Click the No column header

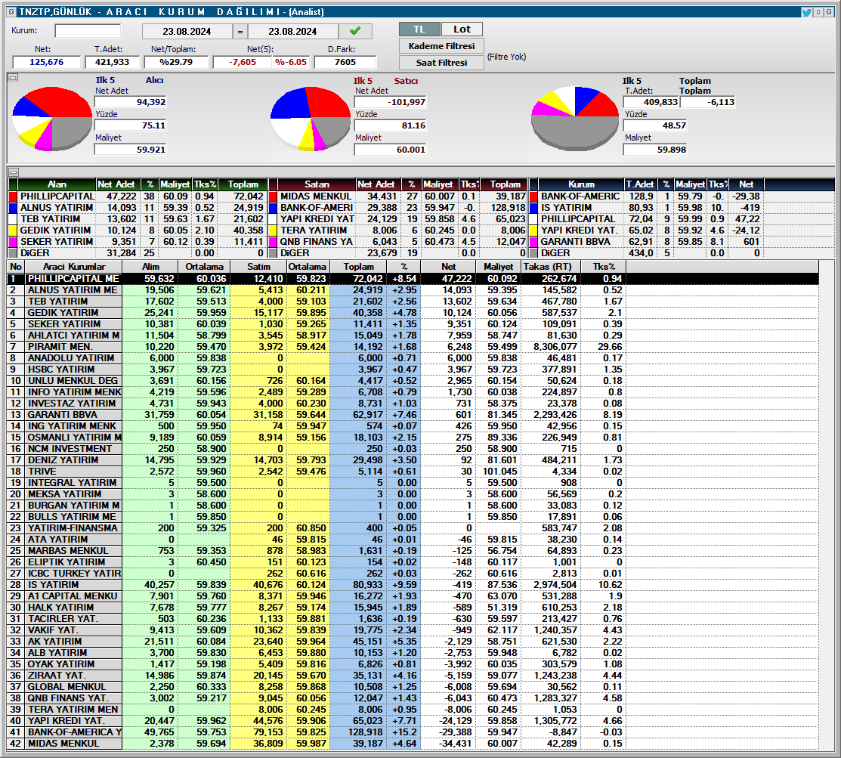click(16, 267)
